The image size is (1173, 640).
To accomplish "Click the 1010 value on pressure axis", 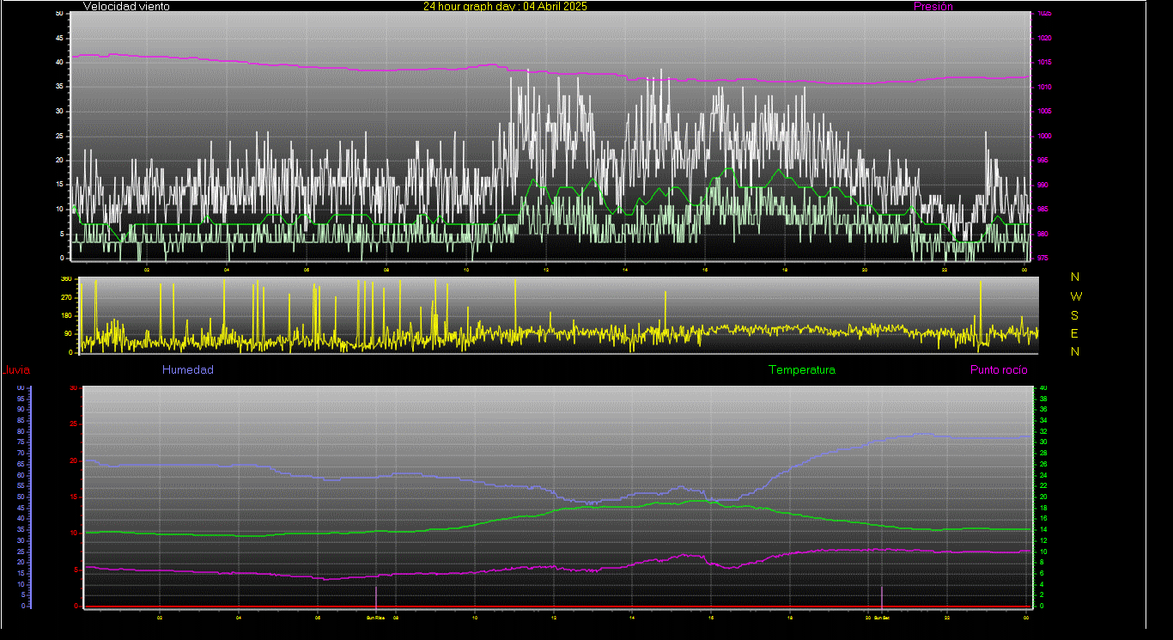I will pyautogui.click(x=1043, y=88).
